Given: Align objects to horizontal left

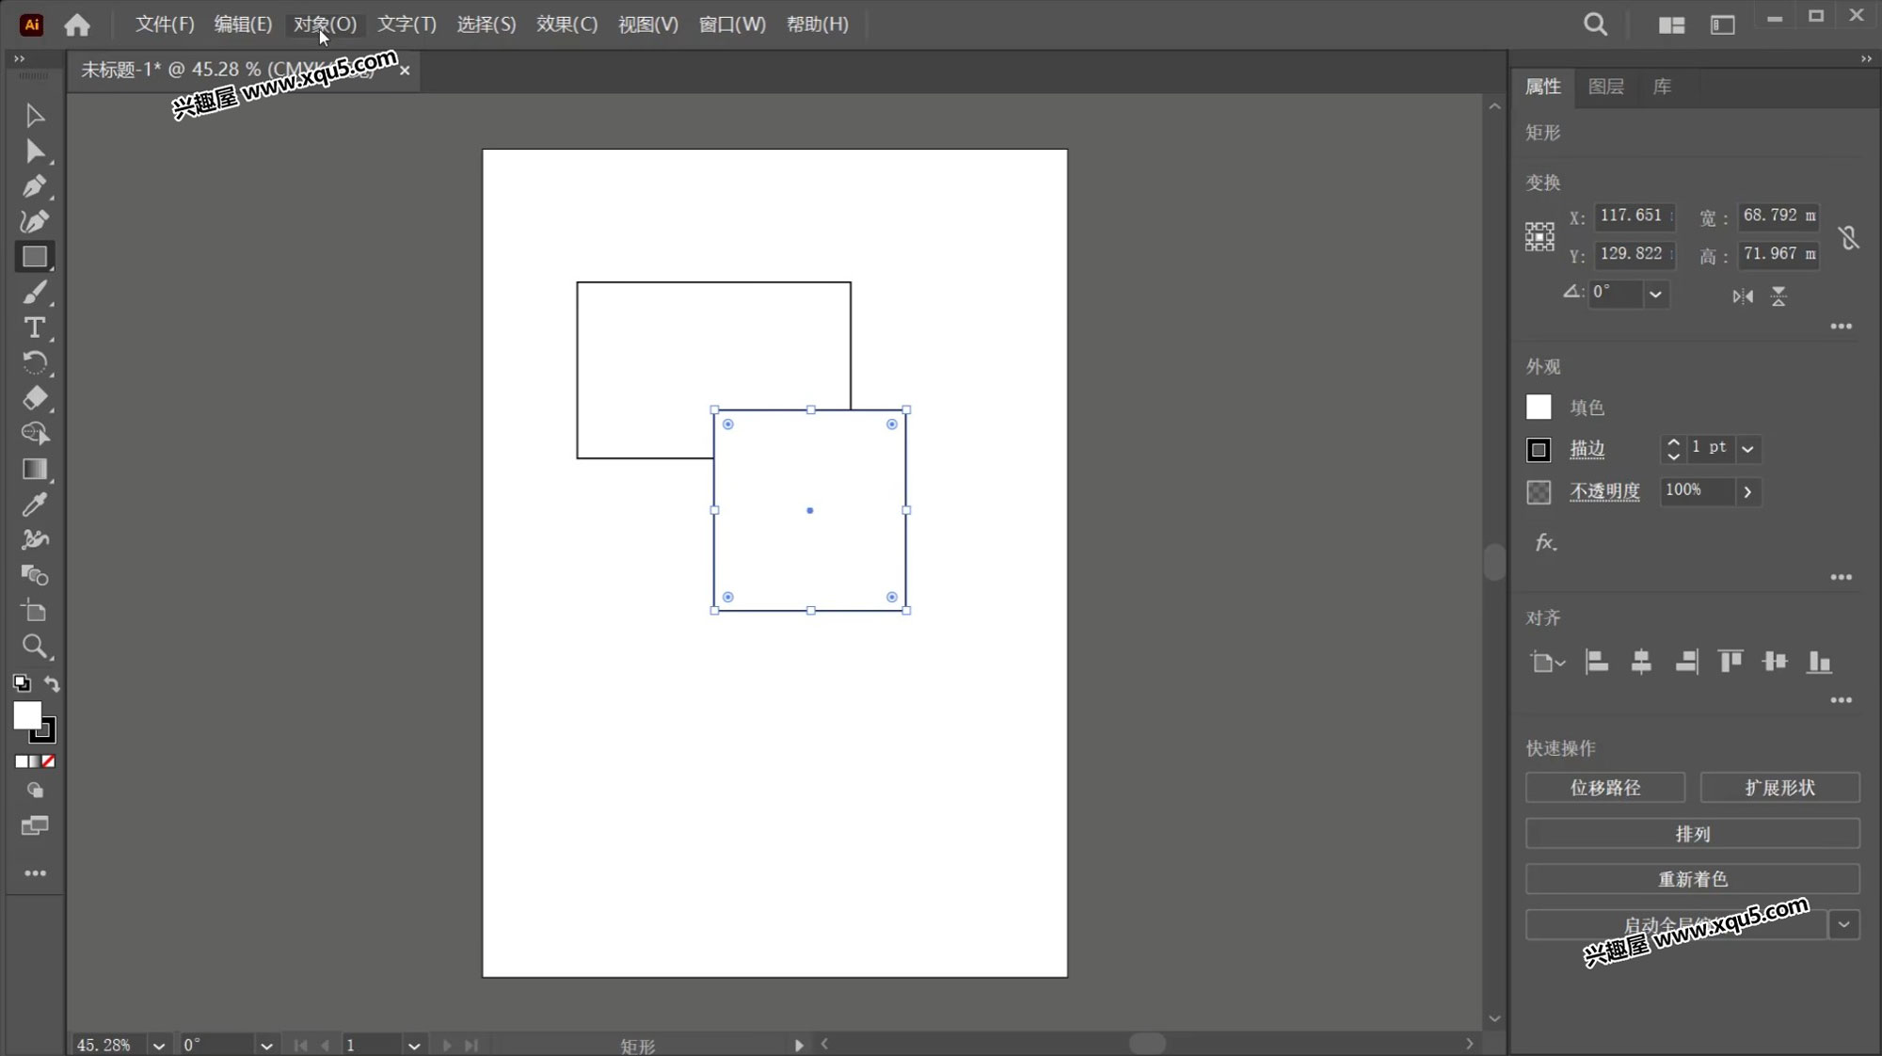Looking at the screenshot, I should pos(1596,662).
